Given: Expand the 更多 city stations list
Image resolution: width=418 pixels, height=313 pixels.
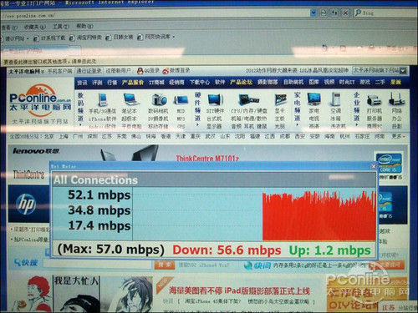Looking at the screenshot, I should [398, 136].
